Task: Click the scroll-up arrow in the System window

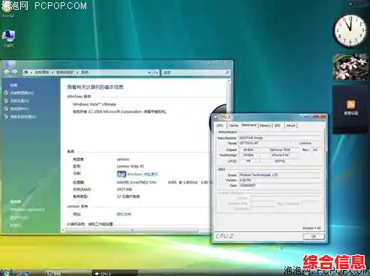Action: click(229, 82)
